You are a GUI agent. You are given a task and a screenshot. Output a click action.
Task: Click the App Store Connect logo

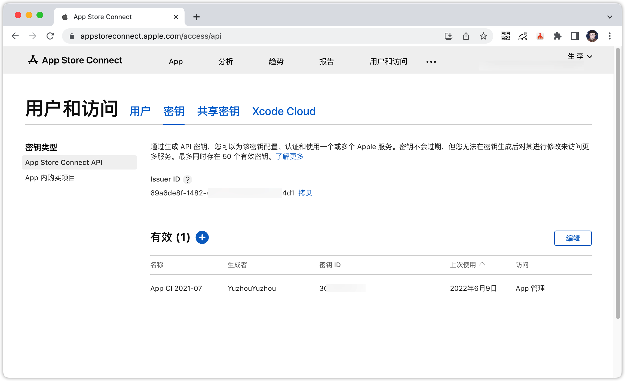[x=75, y=60]
